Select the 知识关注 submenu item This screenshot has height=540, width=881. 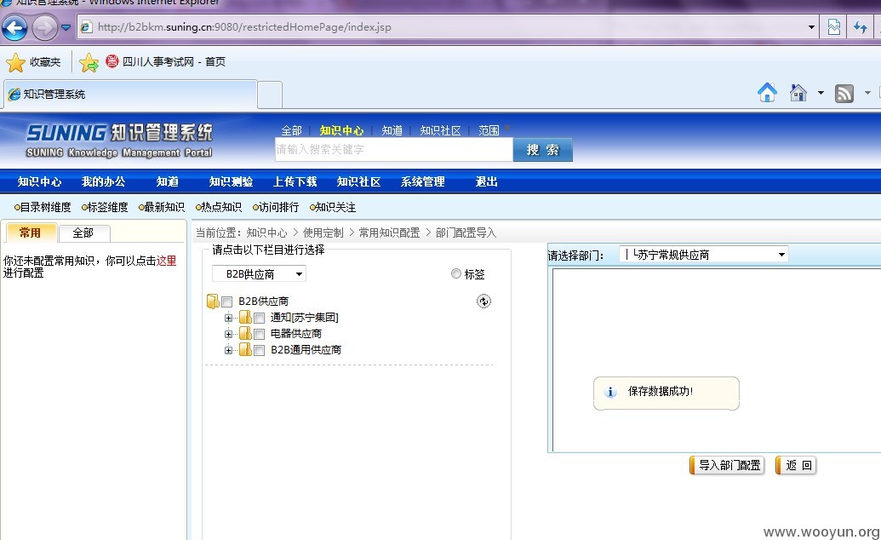point(333,207)
